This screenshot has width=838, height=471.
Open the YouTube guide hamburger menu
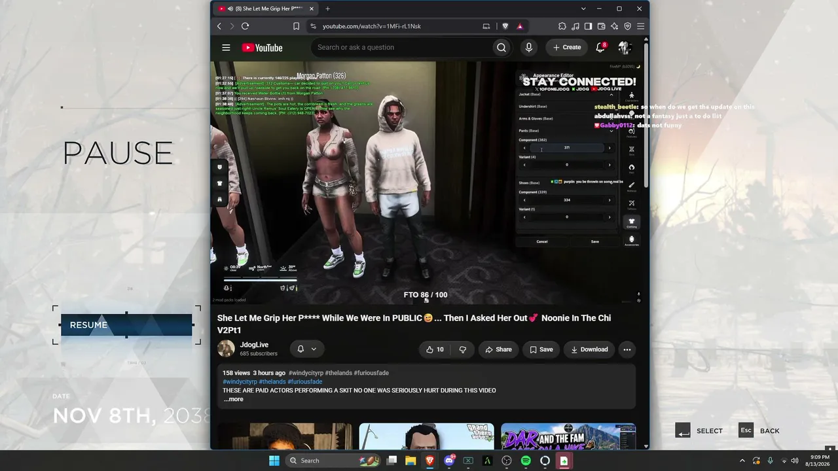(226, 47)
